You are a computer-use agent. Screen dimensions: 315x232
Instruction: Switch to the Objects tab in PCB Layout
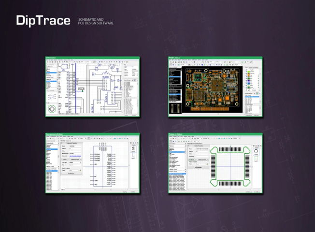(251, 68)
